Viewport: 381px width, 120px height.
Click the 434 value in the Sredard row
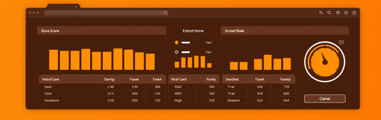click(286, 101)
